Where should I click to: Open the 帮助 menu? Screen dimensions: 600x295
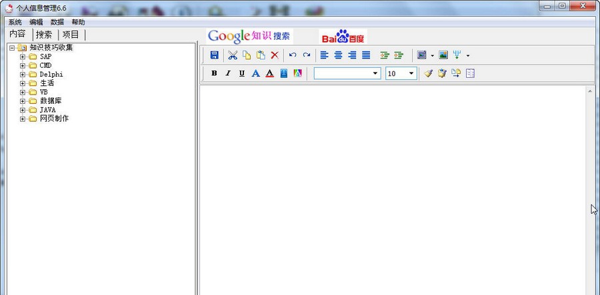(x=78, y=22)
